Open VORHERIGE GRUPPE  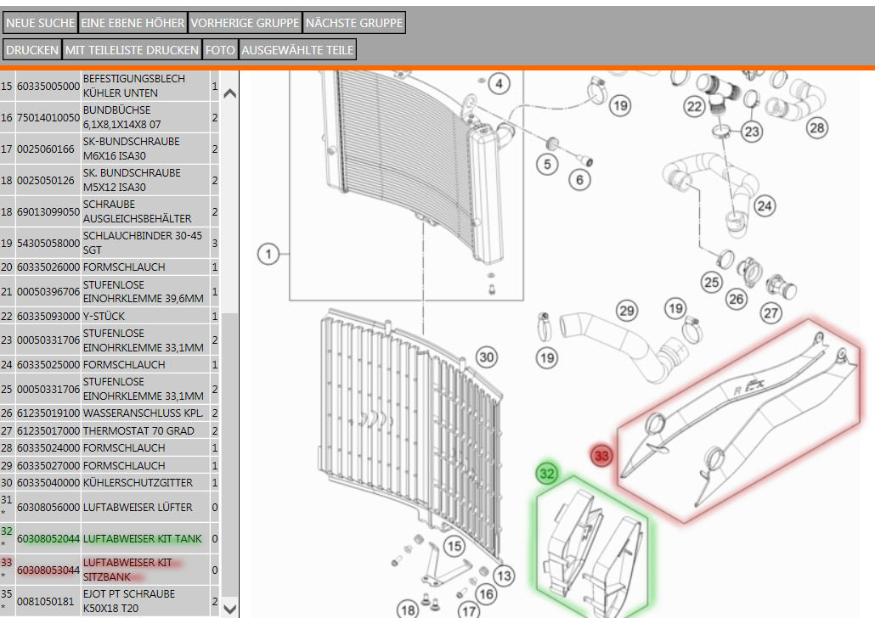245,23
